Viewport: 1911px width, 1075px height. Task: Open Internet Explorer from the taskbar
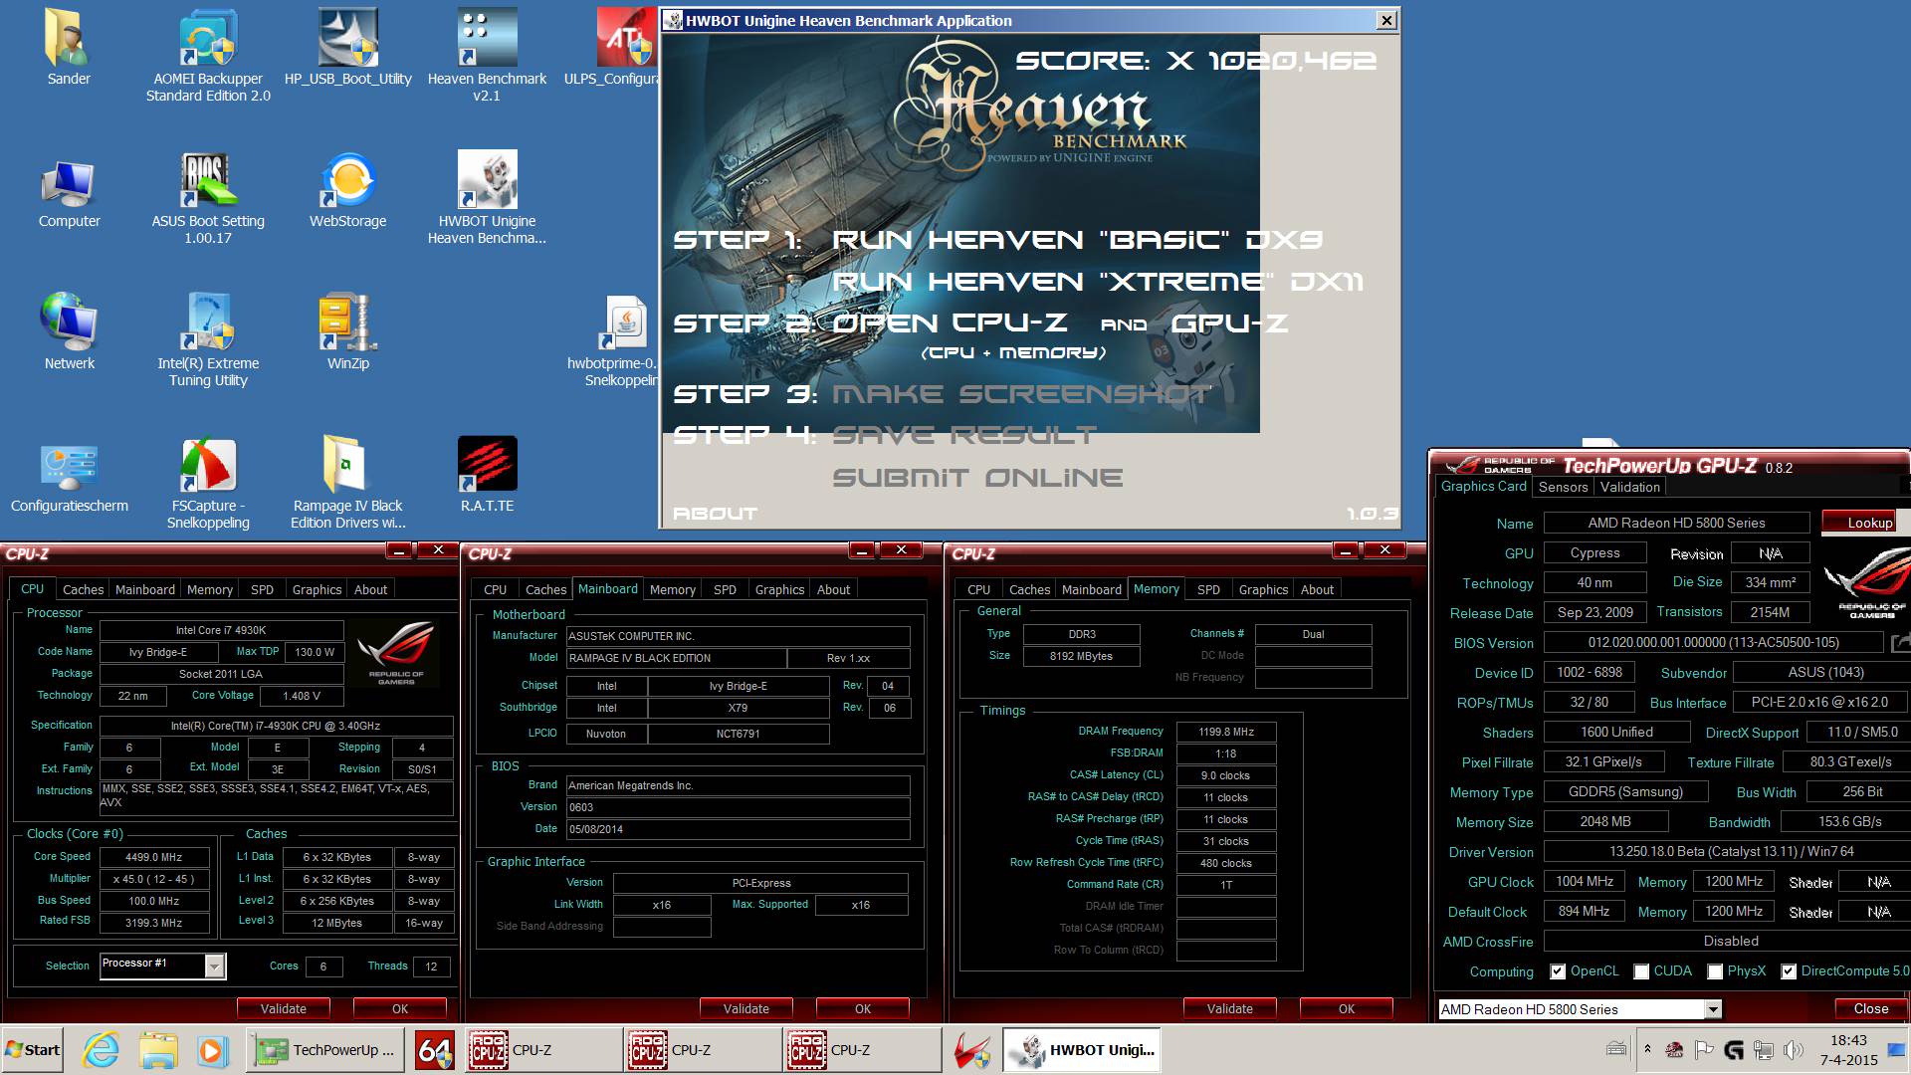tap(101, 1050)
